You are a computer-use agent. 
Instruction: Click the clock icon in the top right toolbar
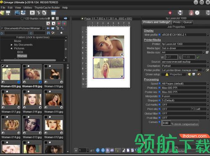click(x=197, y=13)
